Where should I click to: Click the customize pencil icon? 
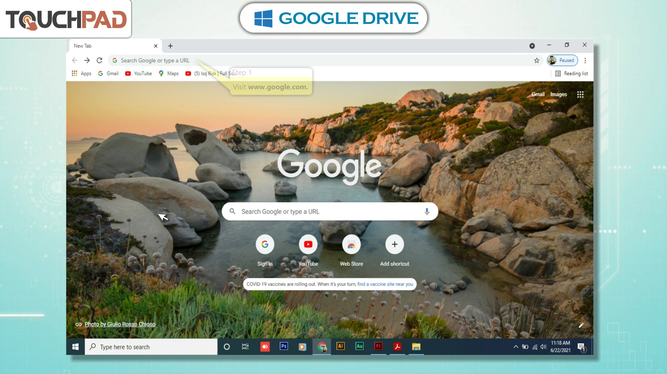pyautogui.click(x=581, y=325)
